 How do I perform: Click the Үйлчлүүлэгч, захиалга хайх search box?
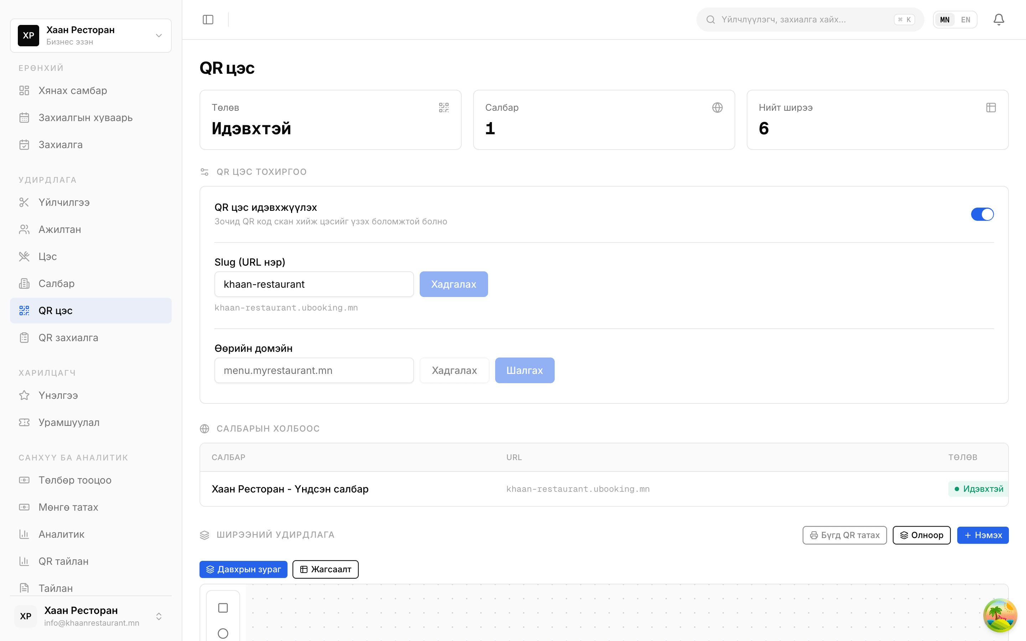click(x=810, y=20)
